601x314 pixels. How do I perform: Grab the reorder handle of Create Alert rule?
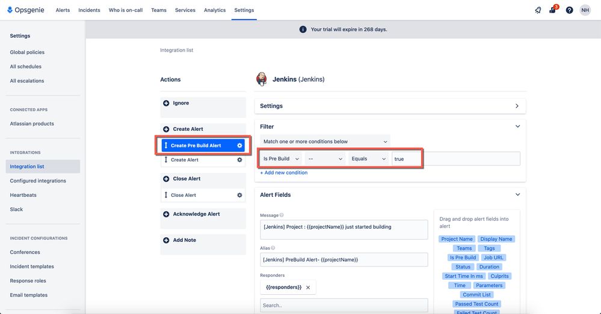click(x=166, y=160)
